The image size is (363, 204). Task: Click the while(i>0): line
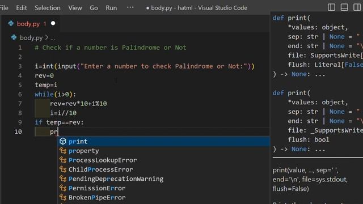tap(56, 95)
